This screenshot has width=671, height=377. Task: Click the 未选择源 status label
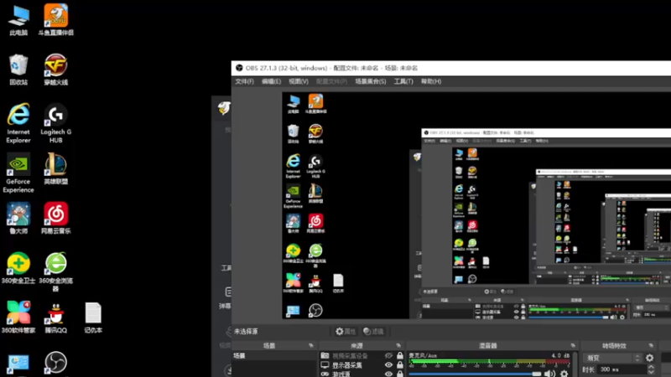(246, 331)
